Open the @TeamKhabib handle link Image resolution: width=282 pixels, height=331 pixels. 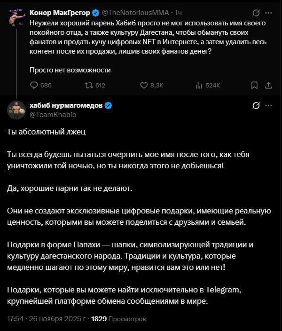coord(53,114)
